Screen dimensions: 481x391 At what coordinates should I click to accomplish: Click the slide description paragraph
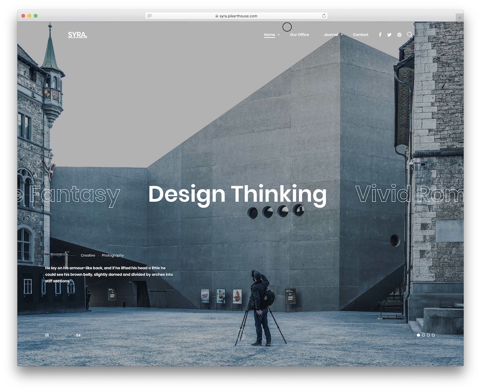[109, 274]
